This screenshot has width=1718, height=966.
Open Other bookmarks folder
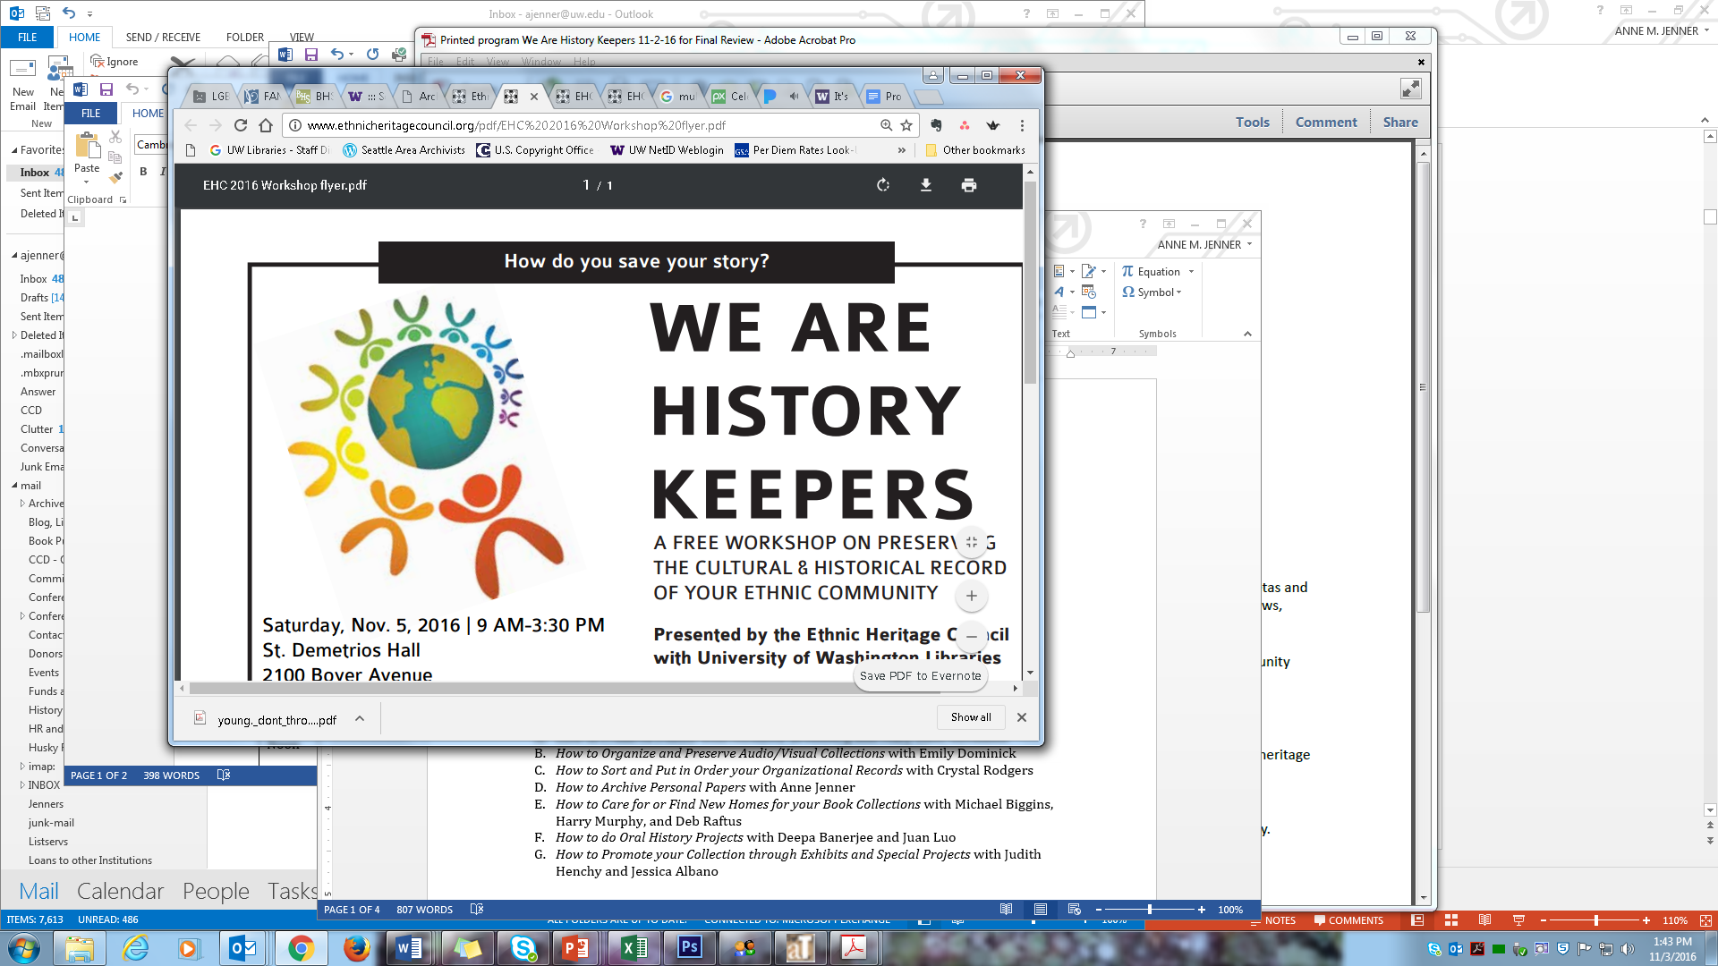(975, 150)
